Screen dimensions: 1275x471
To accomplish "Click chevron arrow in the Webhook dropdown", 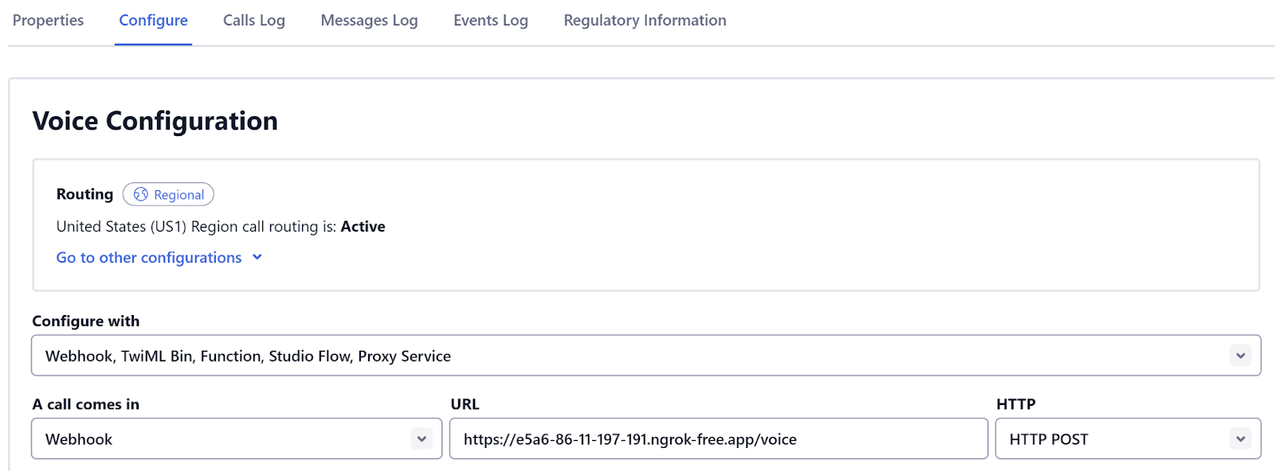I will pyautogui.click(x=422, y=439).
